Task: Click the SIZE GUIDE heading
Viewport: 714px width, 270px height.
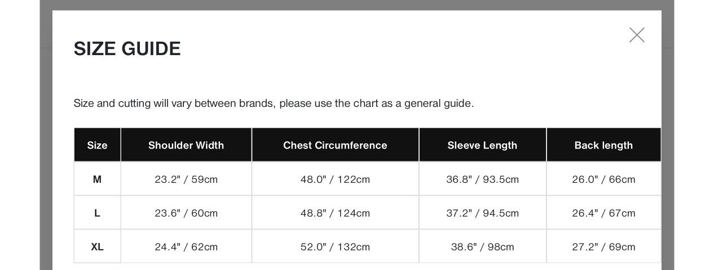Action: click(x=127, y=49)
